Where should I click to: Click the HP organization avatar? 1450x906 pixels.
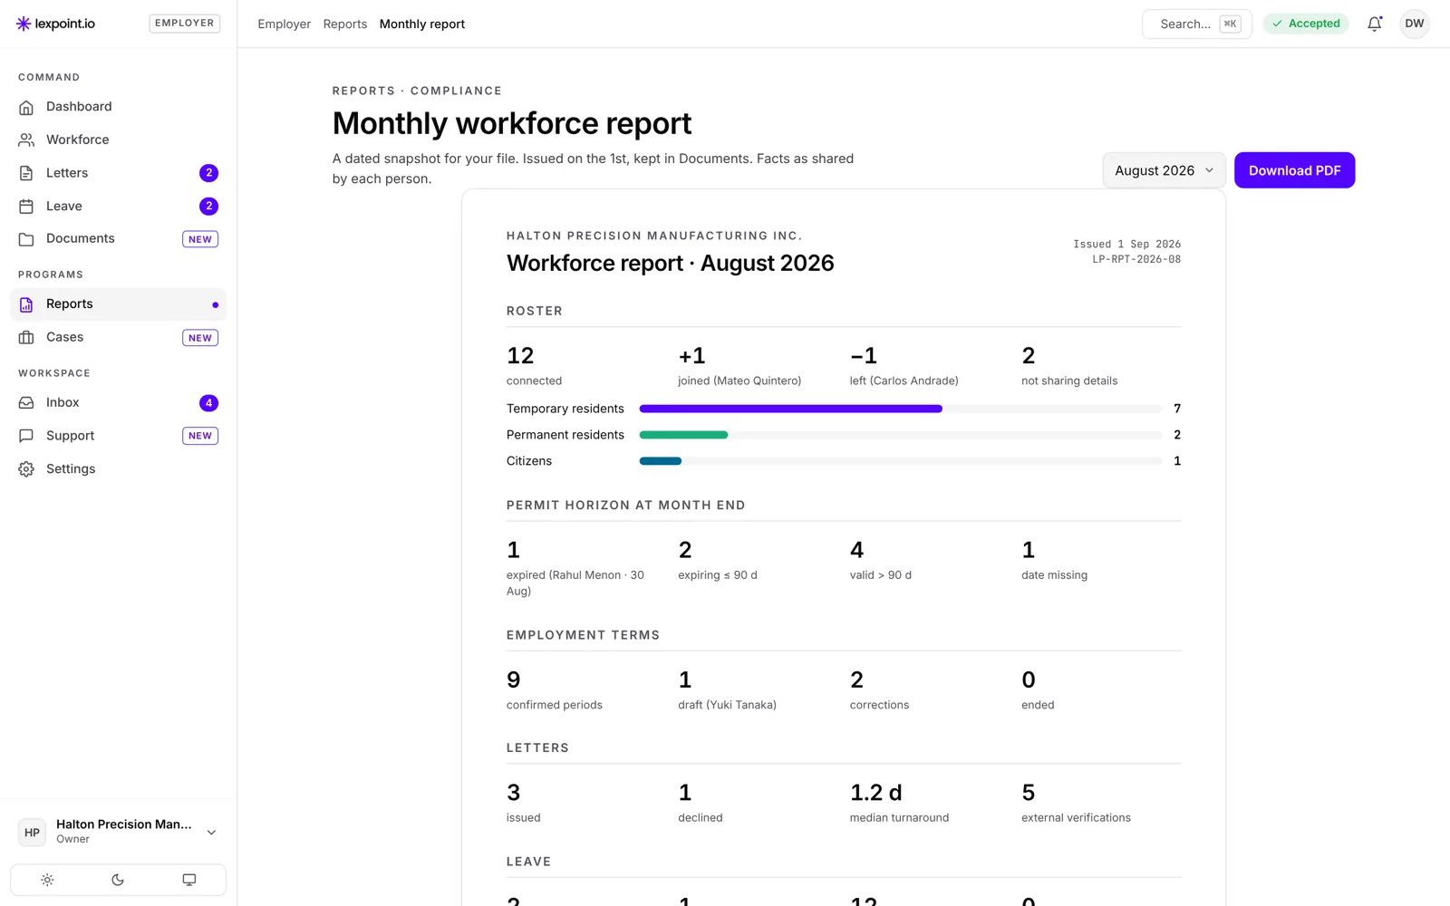33,833
